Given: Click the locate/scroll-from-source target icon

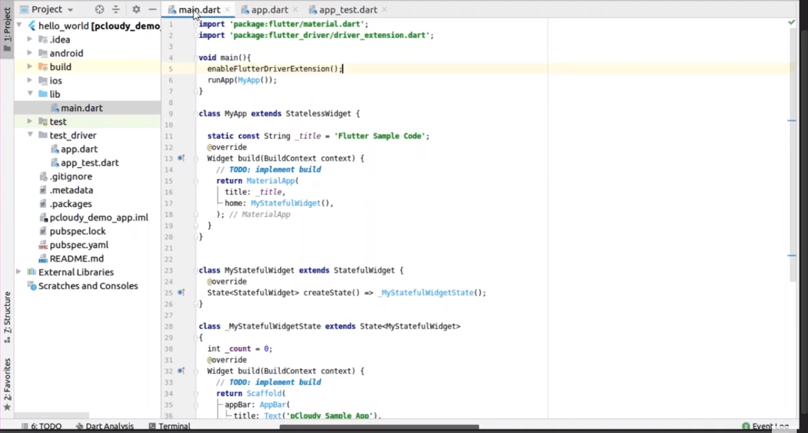Looking at the screenshot, I should point(99,9).
